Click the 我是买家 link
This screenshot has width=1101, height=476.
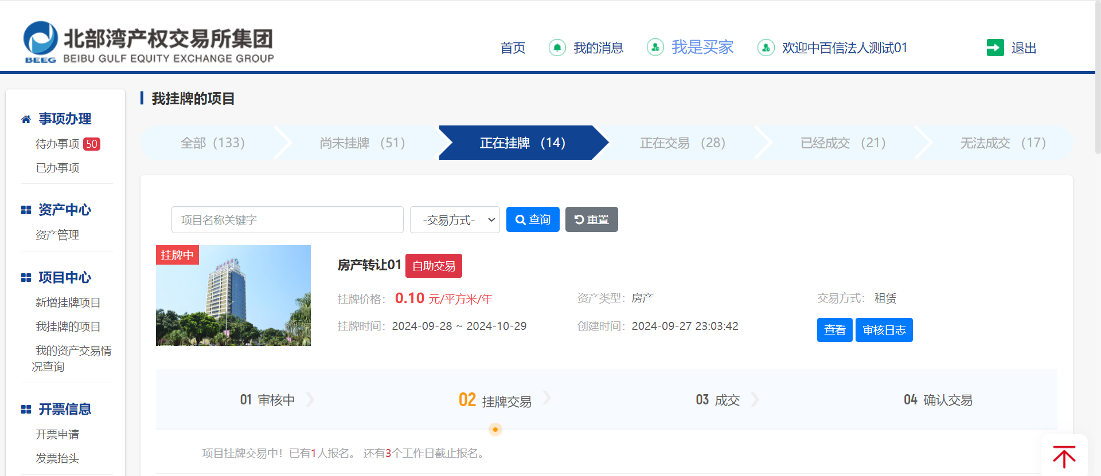pos(702,47)
